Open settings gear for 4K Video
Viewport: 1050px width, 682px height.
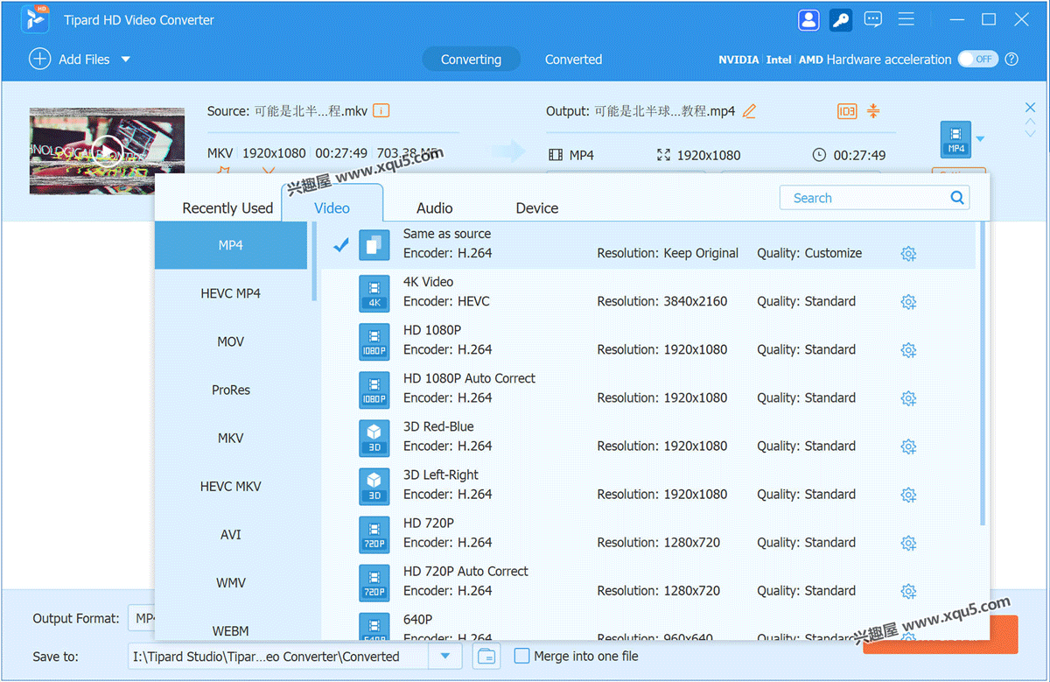click(x=908, y=302)
